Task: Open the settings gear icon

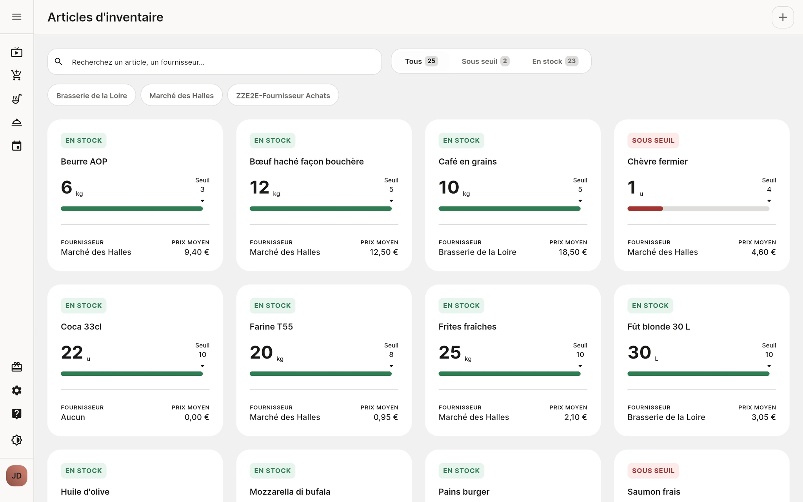Action: click(16, 391)
